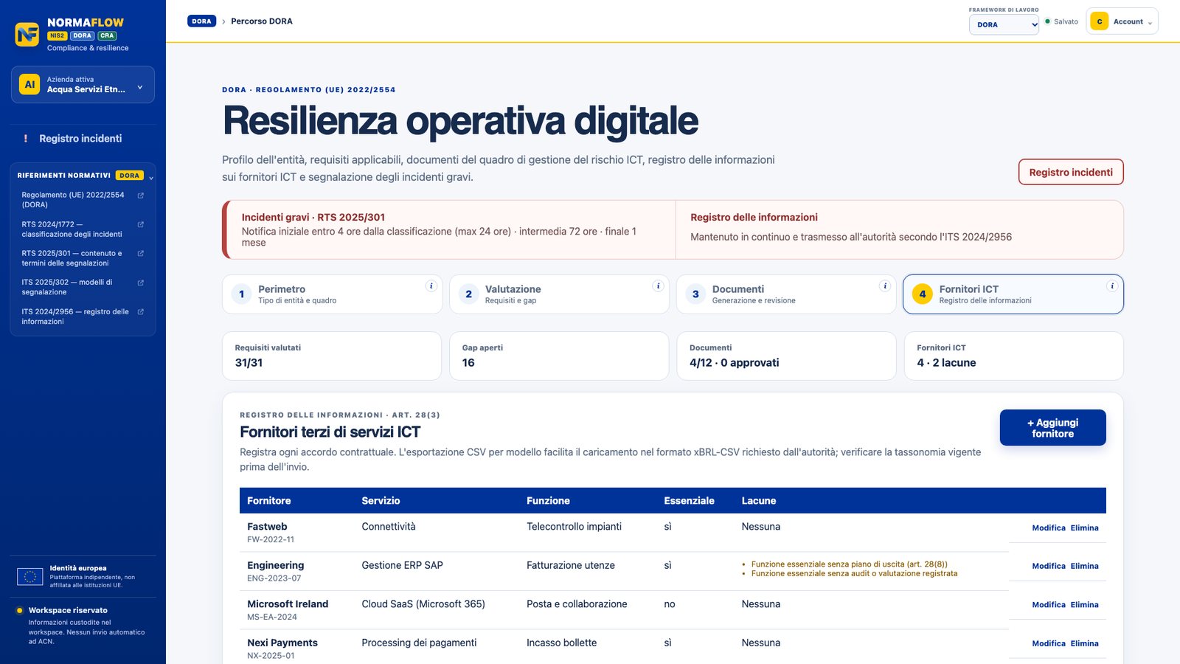Select step 4 Fornitori ICT tab
The height and width of the screenshot is (664, 1180).
tap(1013, 294)
